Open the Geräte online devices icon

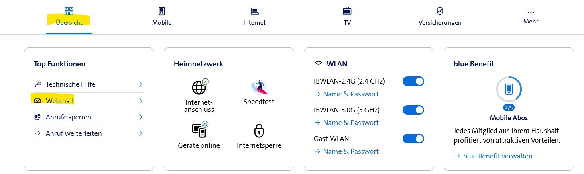coord(199,130)
